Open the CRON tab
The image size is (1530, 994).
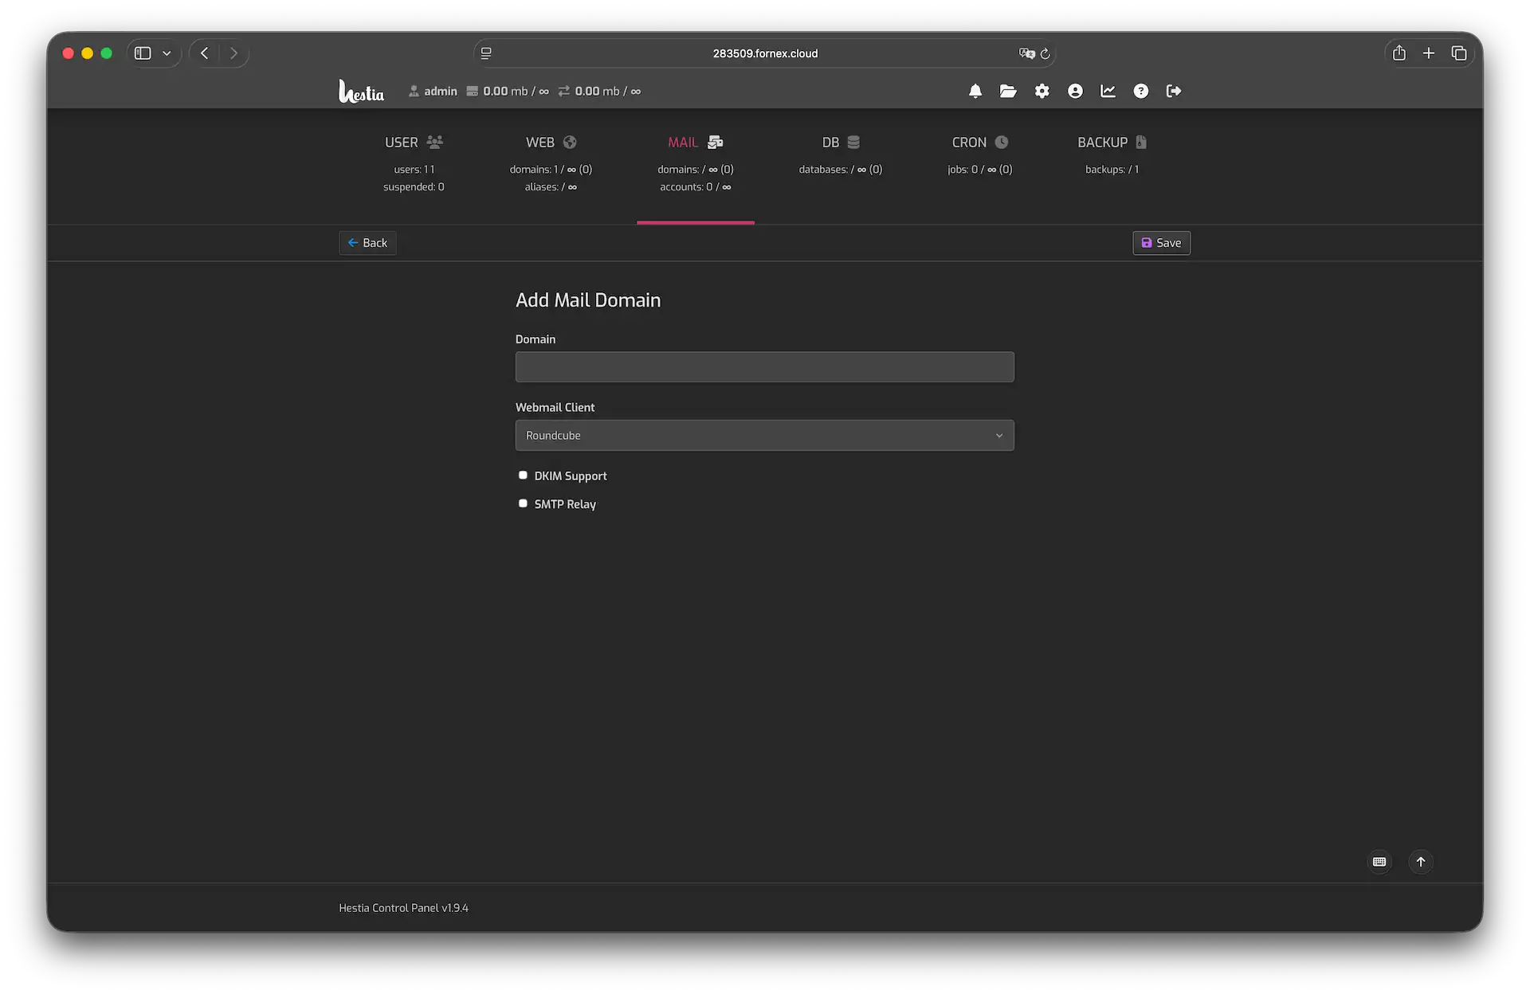(x=979, y=143)
